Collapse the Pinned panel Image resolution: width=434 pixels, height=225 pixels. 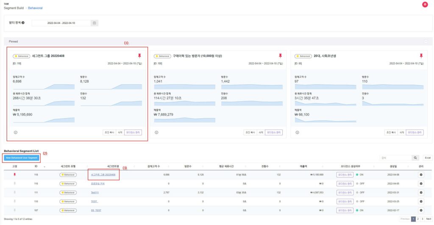point(425,42)
